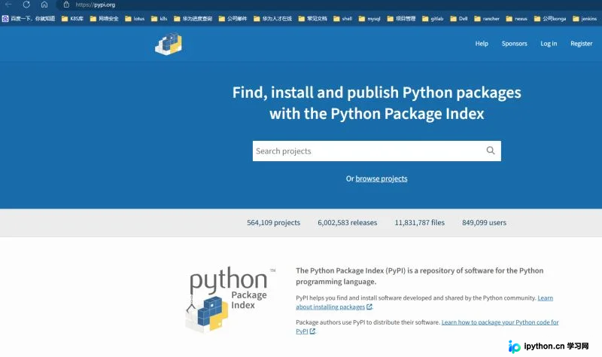
Task: Open the Dell bookmark folder
Action: tap(459, 18)
